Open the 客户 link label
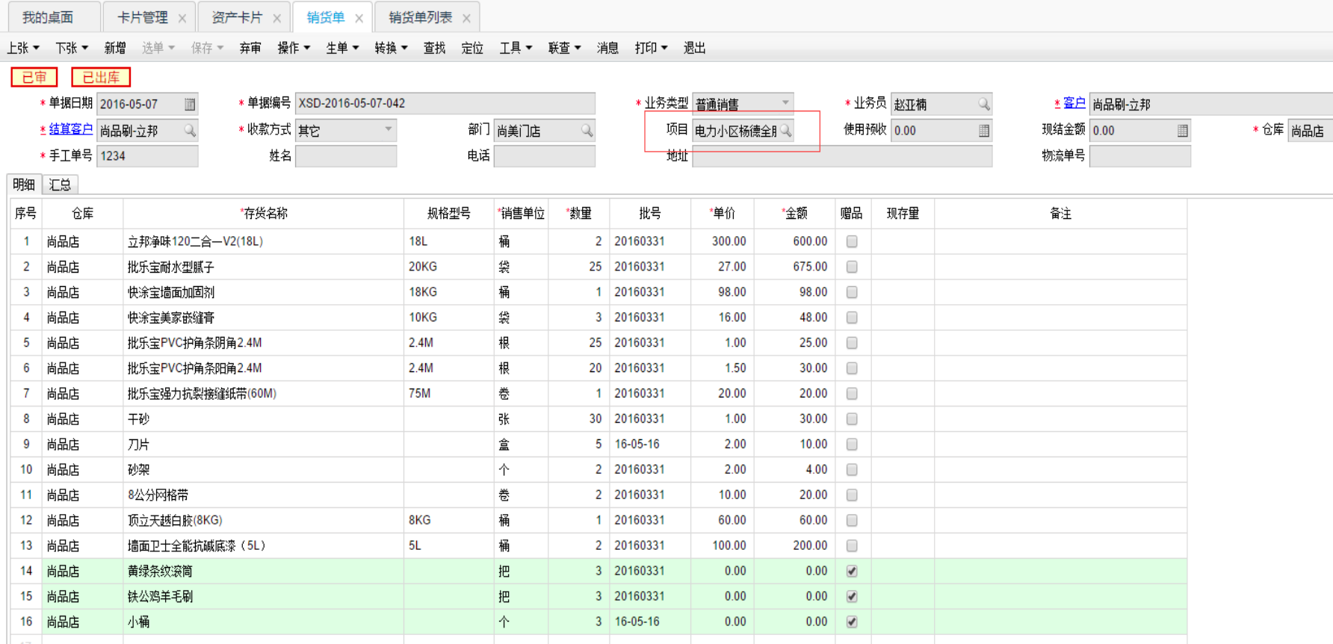Screen dimensions: 1333x644 pyautogui.click(x=1074, y=102)
